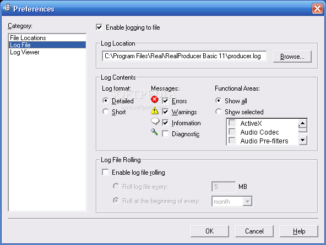Select Short log format
This screenshot has width=326, height=245.
(x=106, y=112)
